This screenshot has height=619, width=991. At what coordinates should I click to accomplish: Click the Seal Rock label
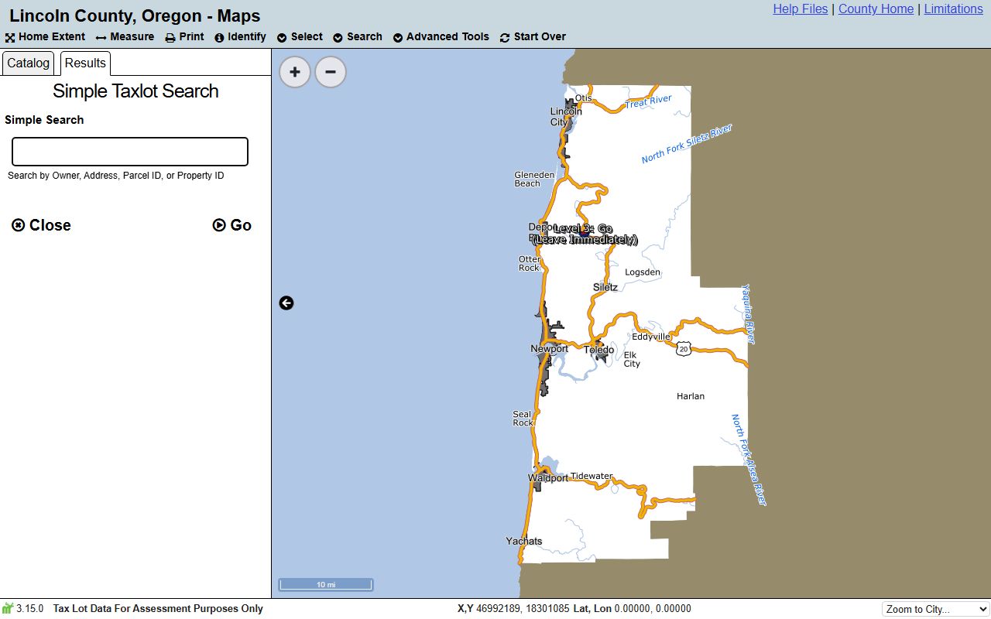tap(523, 419)
